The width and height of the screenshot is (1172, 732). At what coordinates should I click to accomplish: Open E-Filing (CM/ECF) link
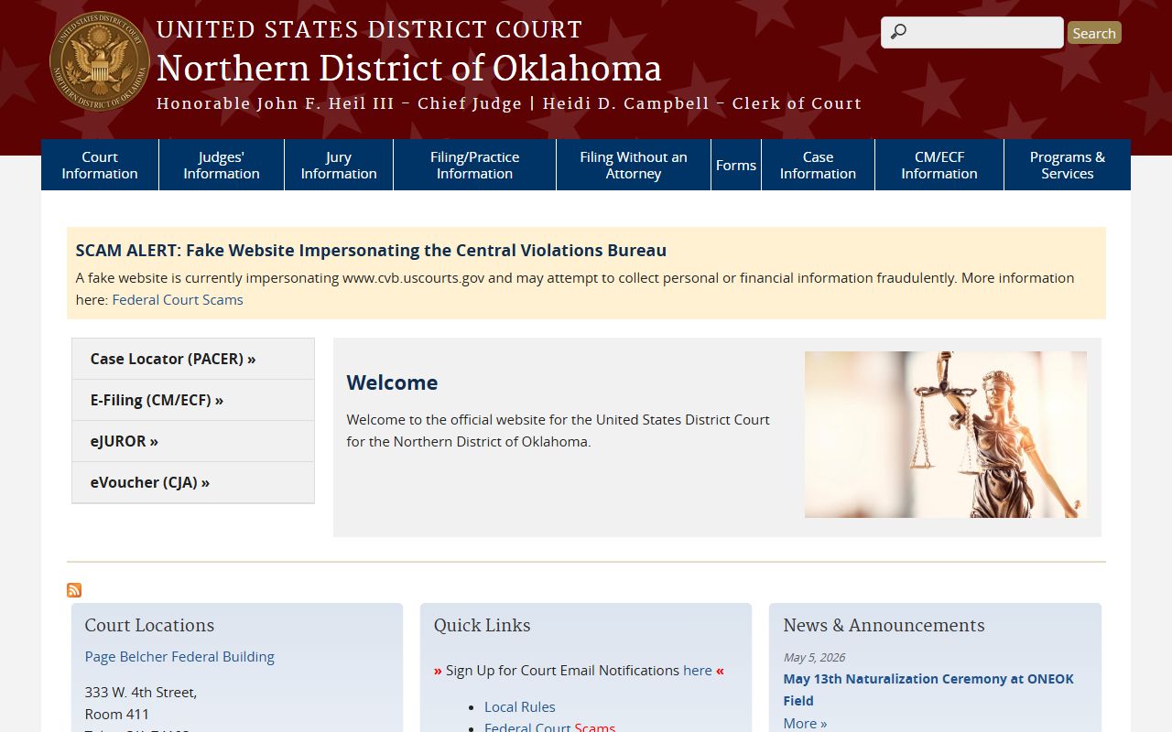pyautogui.click(x=193, y=400)
